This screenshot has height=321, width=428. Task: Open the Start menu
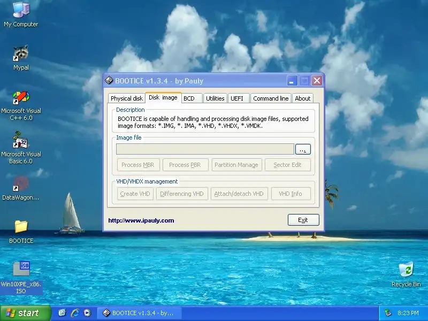click(x=25, y=313)
